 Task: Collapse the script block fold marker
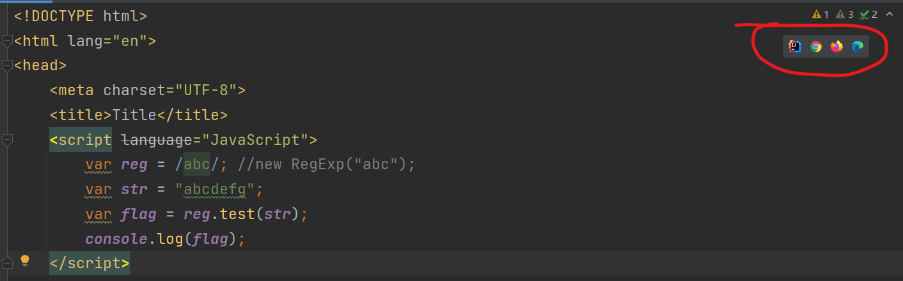[x=7, y=140]
